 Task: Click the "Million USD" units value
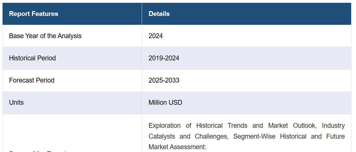coord(165,102)
